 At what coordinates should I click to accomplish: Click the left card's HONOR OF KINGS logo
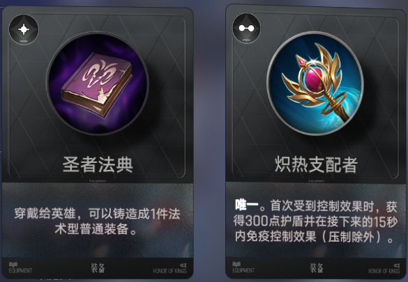(x=169, y=269)
